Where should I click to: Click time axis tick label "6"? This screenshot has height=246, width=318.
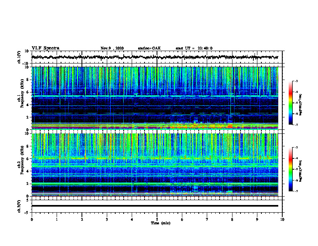[182, 219]
